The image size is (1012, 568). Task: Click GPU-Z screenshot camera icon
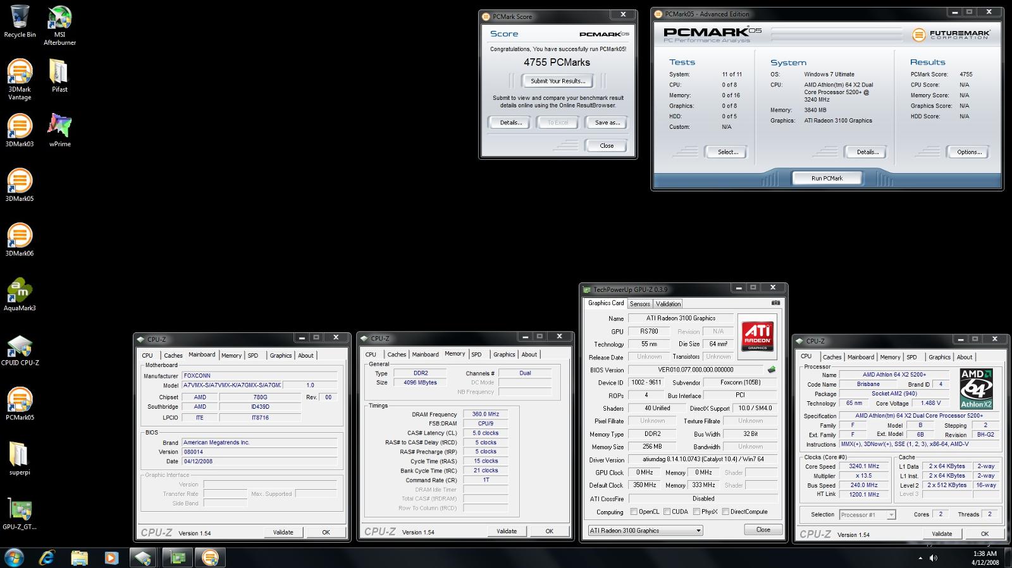pos(775,303)
